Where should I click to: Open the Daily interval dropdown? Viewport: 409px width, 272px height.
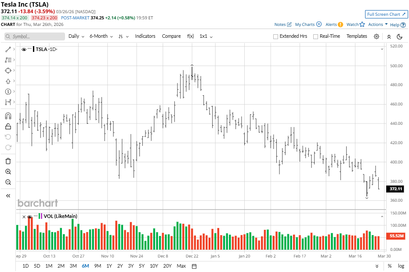tap(76, 36)
